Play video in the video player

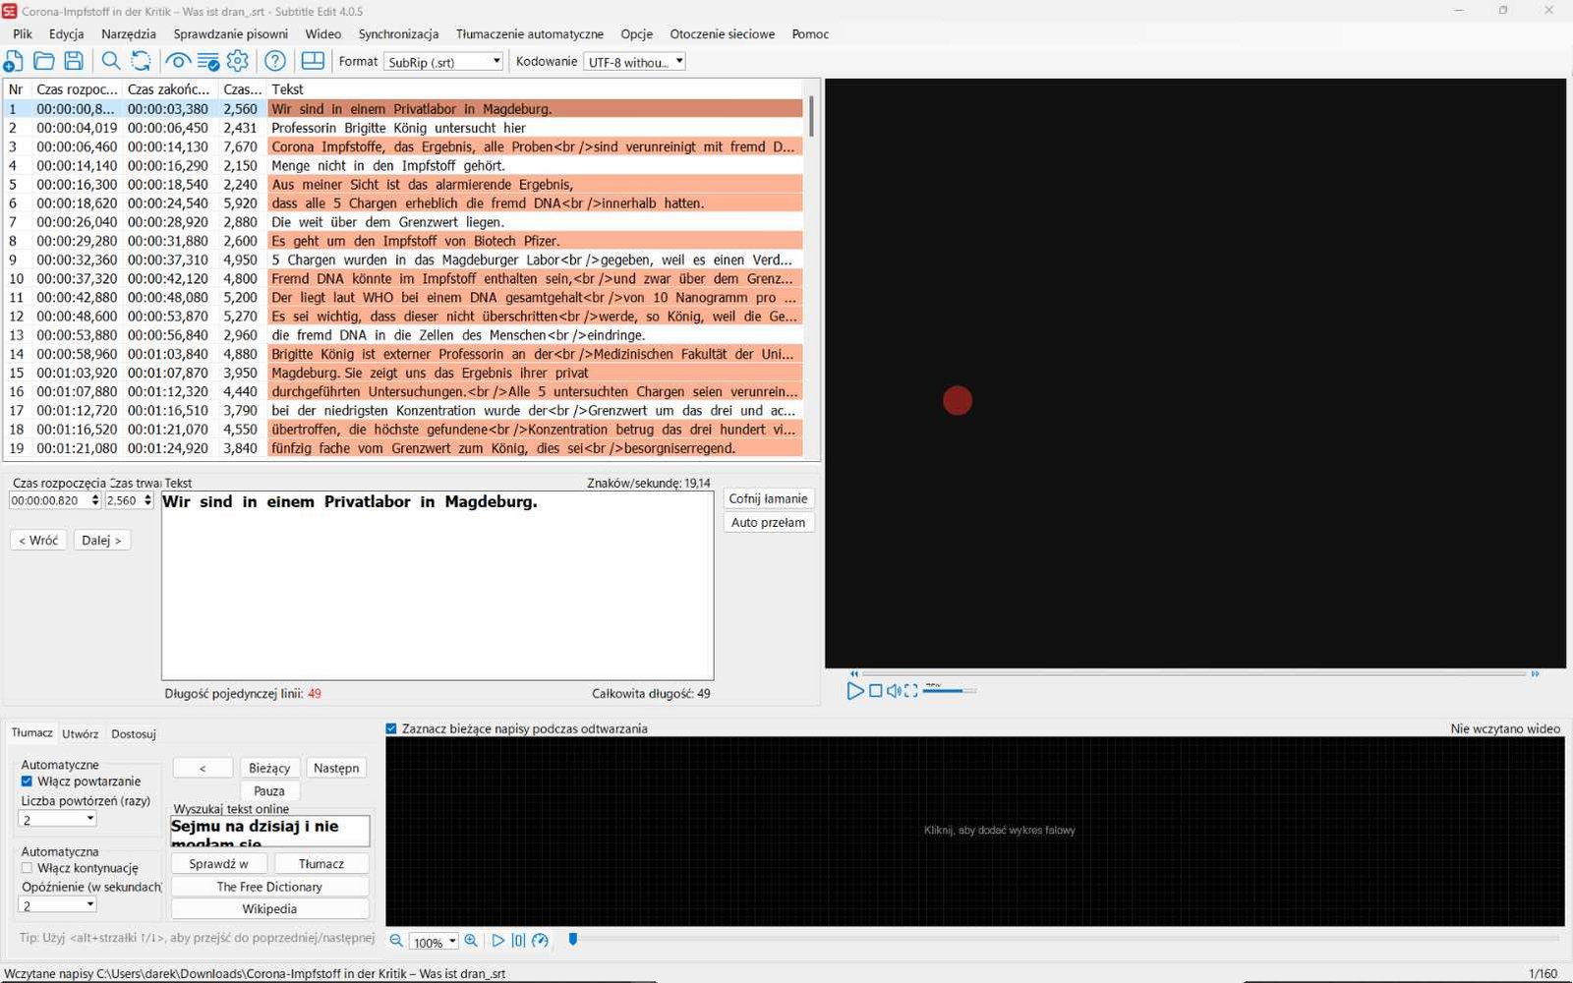tap(854, 691)
